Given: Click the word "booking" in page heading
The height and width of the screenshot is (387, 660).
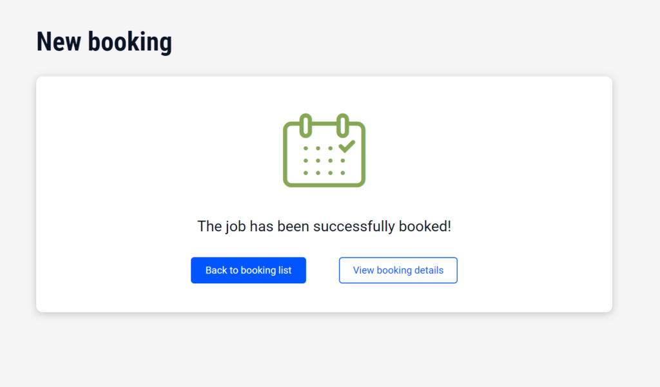Looking at the screenshot, I should point(130,42).
